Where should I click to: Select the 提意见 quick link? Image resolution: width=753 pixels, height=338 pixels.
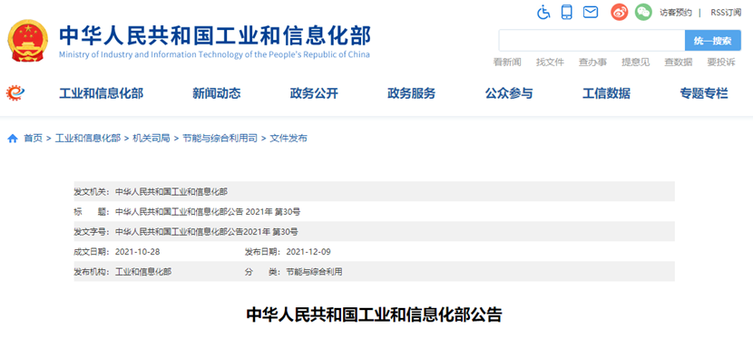coord(635,62)
